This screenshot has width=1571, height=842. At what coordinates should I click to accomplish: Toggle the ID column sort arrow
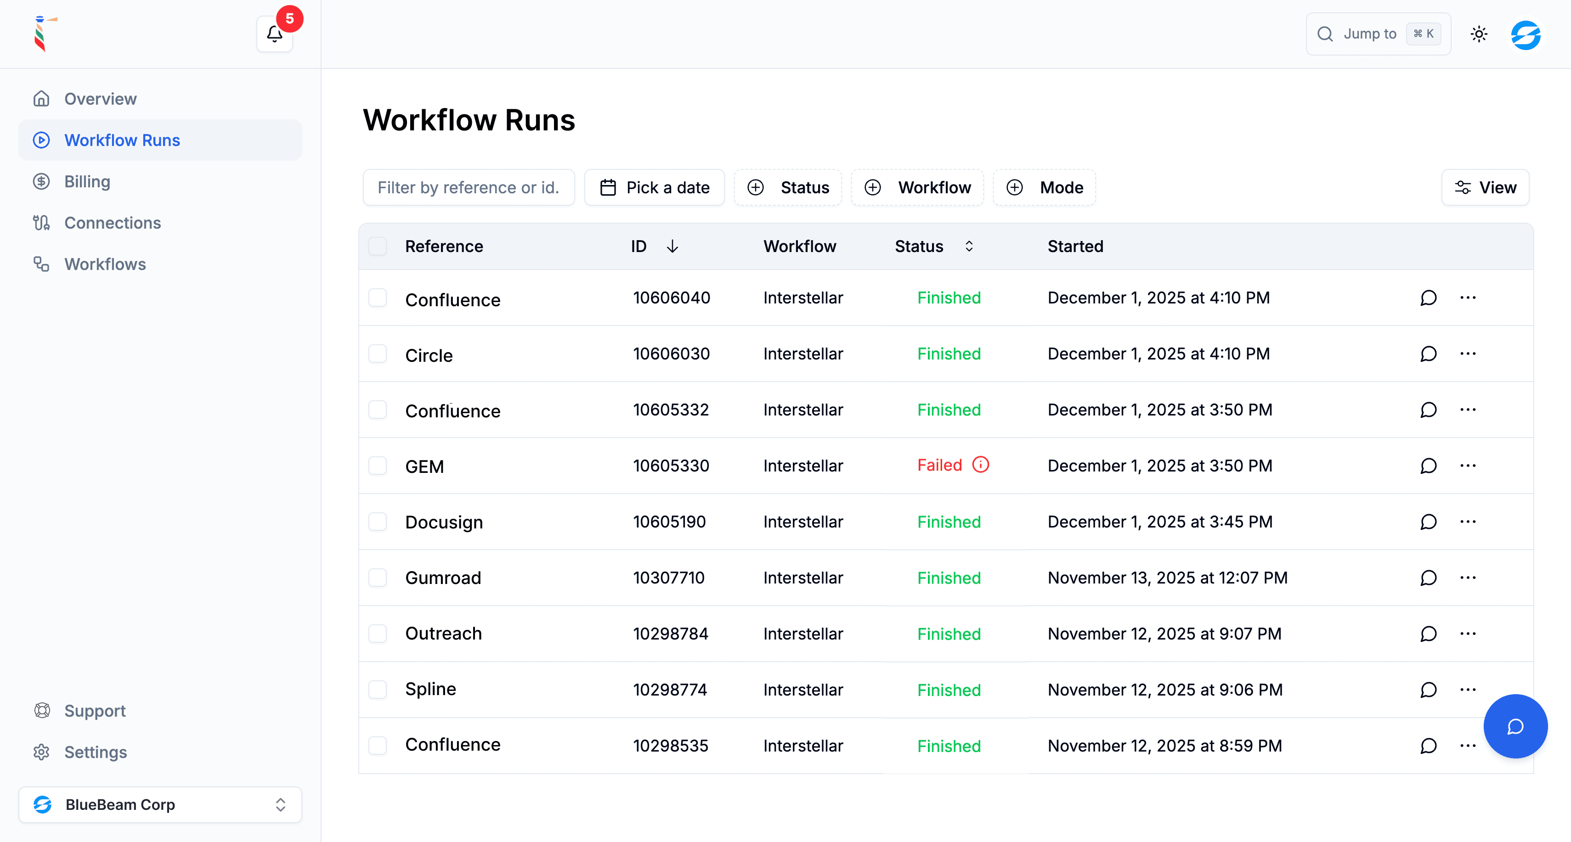[672, 246]
